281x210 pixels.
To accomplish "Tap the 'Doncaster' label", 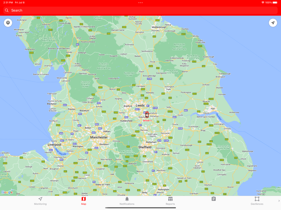I will point(165,133).
